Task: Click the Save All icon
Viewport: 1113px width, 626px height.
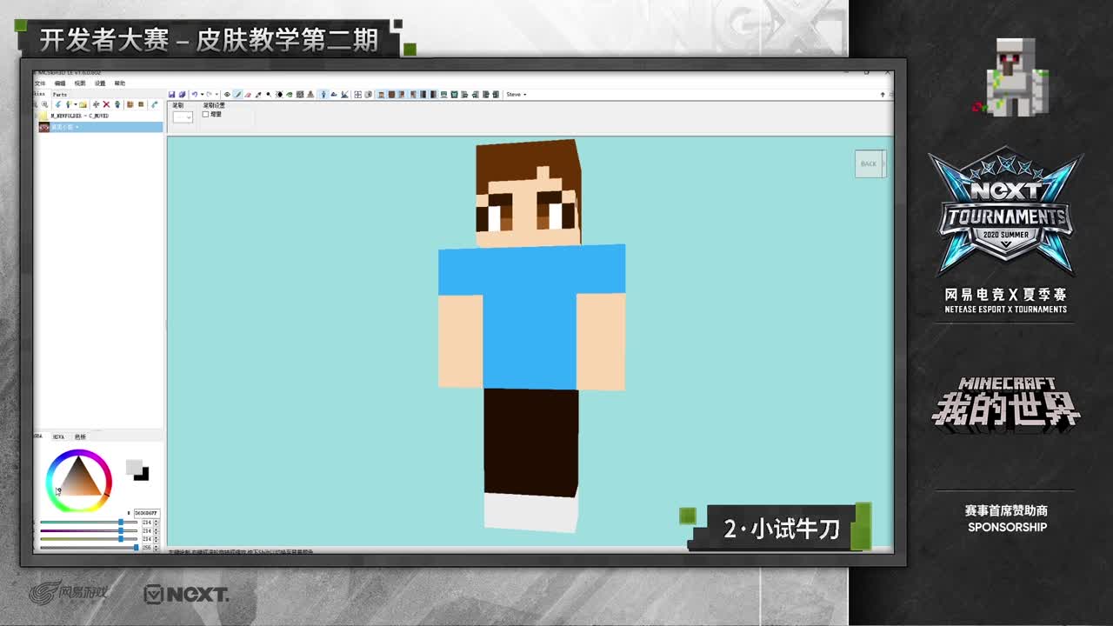Action: click(x=182, y=94)
